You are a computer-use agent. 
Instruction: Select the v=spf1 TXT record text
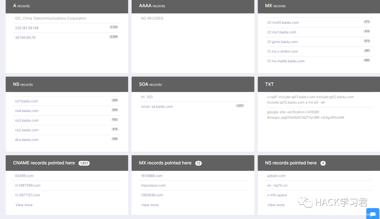pyautogui.click(x=310, y=100)
